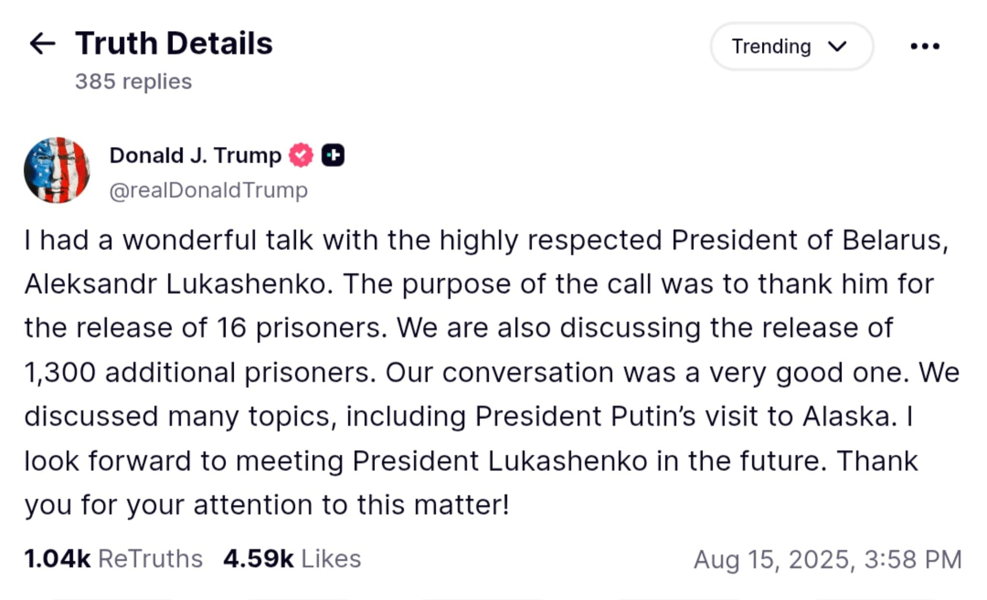Toggle a Like on this post
The width and height of the screenshot is (987, 600).
point(292,558)
